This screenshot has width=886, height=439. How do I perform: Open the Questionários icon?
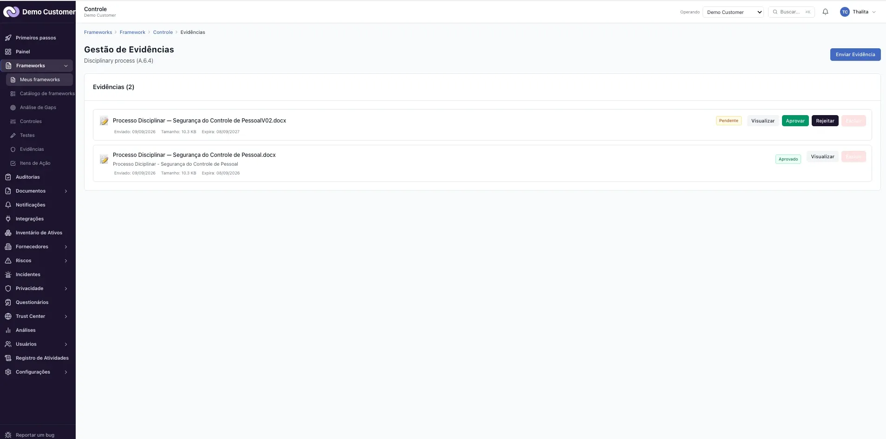pyautogui.click(x=8, y=302)
